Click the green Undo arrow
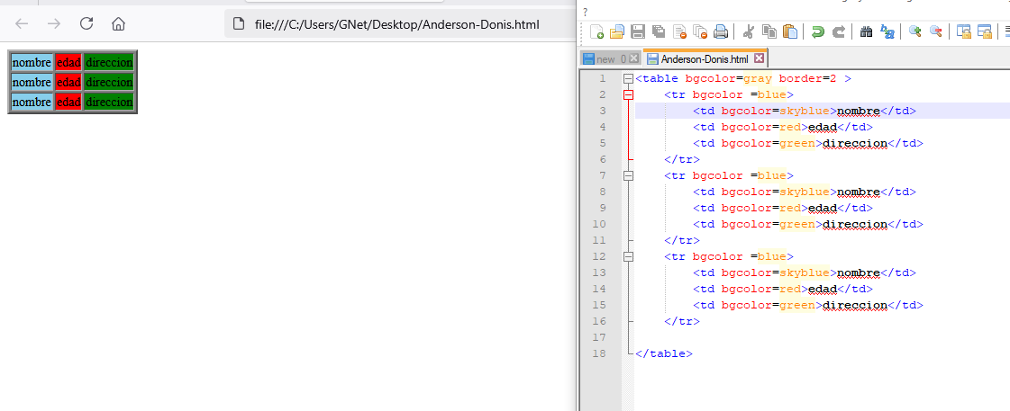This screenshot has height=411, width=1010. click(818, 31)
